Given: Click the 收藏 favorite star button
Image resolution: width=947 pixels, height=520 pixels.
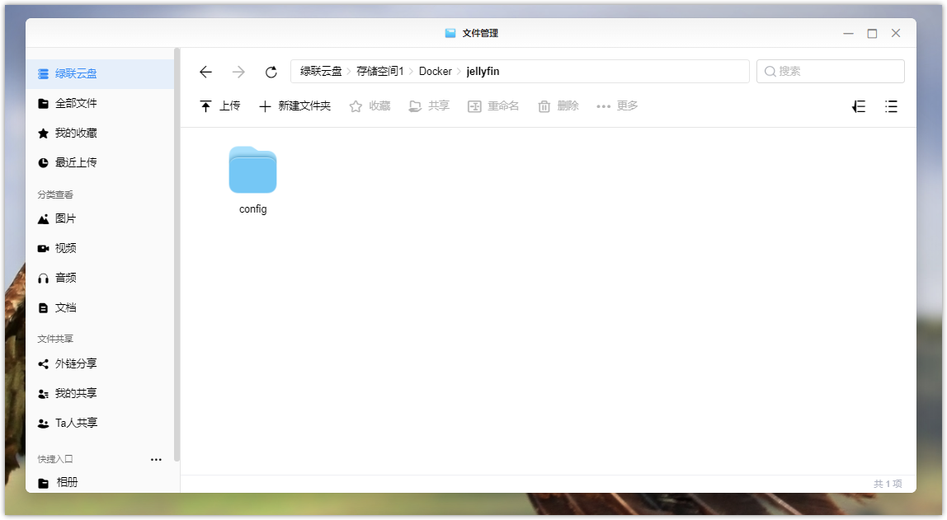Looking at the screenshot, I should [370, 106].
